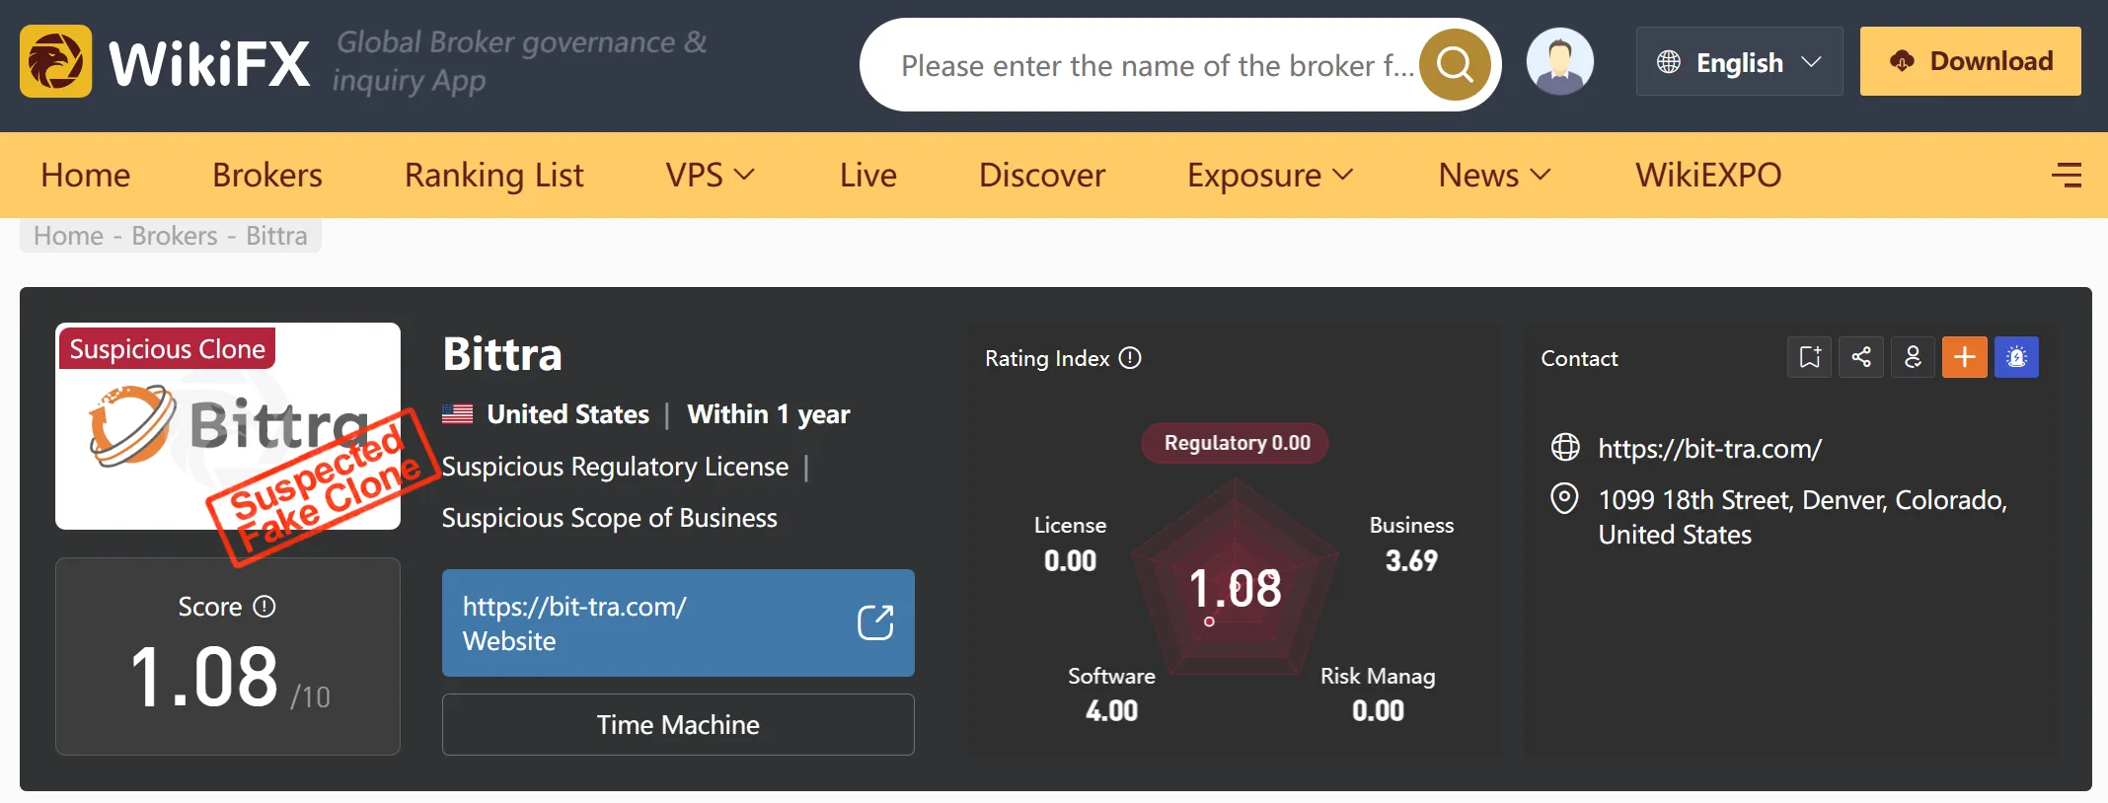The height and width of the screenshot is (803, 2108).
Task: Click the 1.08 score in Score box
Action: [x=204, y=677]
